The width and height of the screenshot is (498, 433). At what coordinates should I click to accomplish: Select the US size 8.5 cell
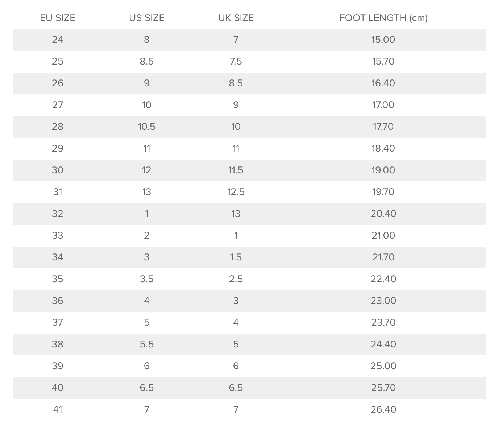point(147,61)
